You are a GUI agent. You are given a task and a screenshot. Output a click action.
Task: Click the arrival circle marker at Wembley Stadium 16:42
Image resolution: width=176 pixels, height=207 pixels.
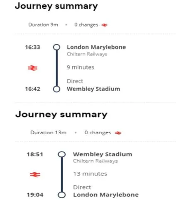coord(56,89)
